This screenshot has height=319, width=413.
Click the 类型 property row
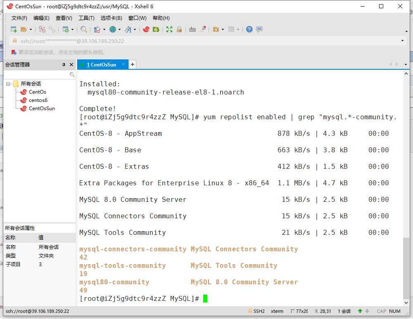click(x=40, y=255)
